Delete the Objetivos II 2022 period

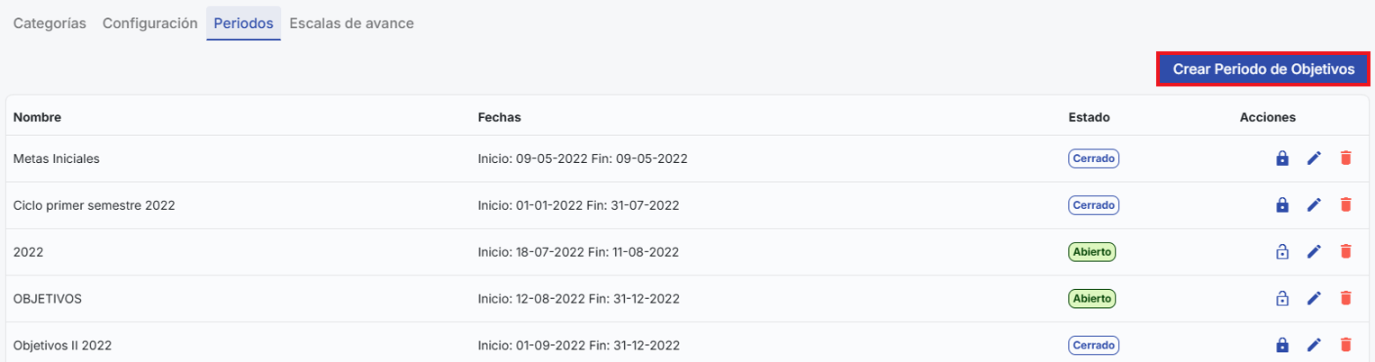pos(1345,345)
